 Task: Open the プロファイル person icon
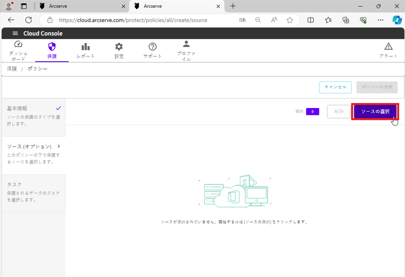pos(186,44)
